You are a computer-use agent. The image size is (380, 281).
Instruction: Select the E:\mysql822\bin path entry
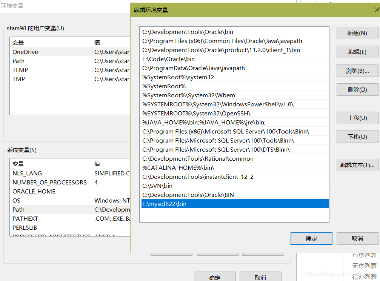coord(234,204)
